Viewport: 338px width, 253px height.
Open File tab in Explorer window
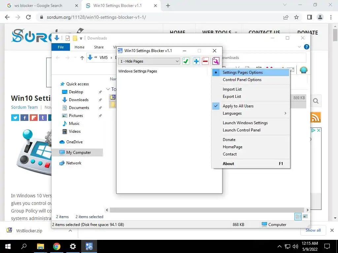61,47
